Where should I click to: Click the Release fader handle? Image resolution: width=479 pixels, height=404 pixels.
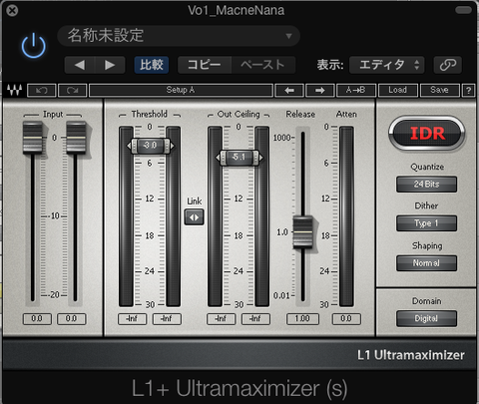click(302, 232)
